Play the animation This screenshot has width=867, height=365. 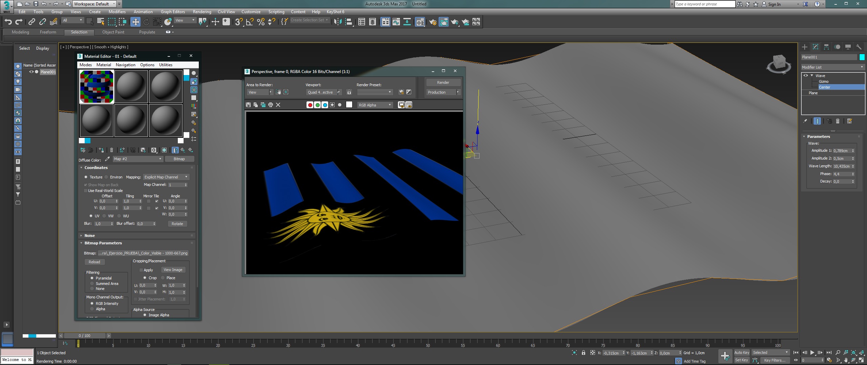coord(812,352)
